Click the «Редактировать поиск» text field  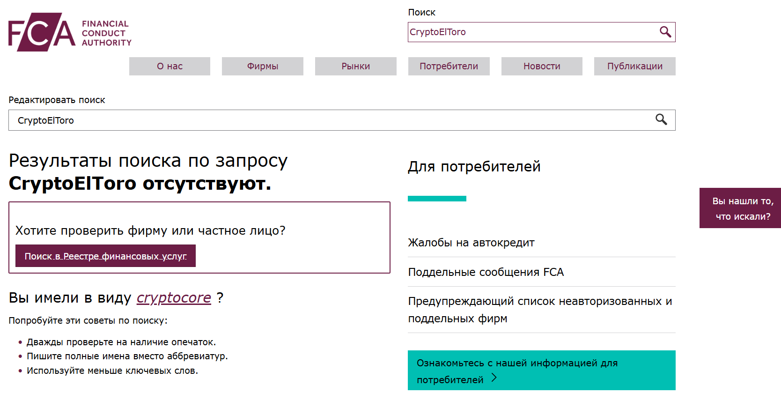coord(328,120)
